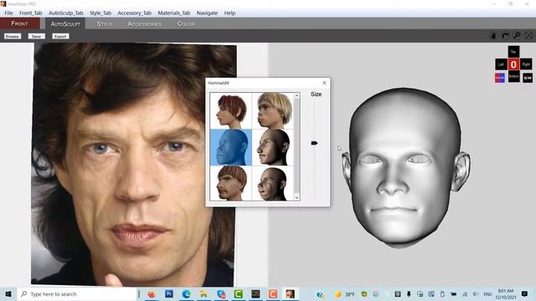Open the Windows Start menu
Viewport: 536px width, 301px height.
coord(8,293)
